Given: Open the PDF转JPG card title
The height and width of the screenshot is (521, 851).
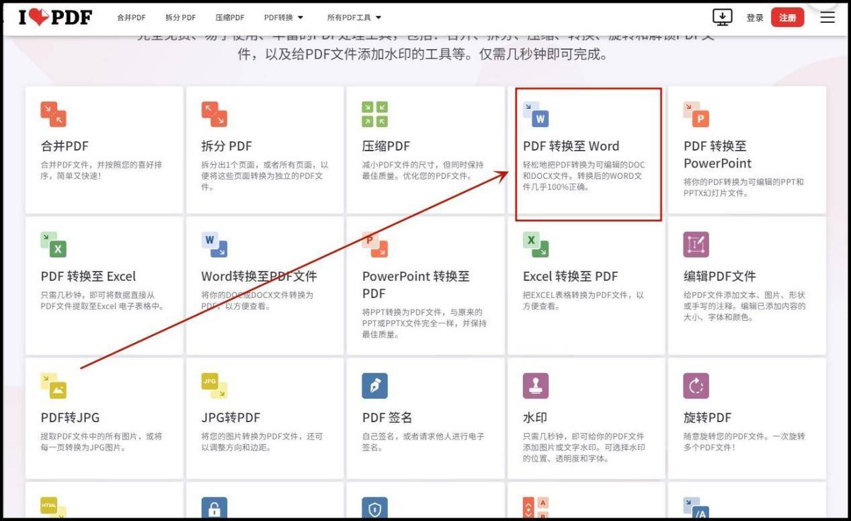Looking at the screenshot, I should coord(70,417).
